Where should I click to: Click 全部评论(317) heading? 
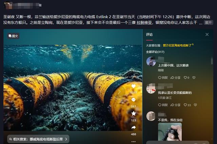[x=155, y=52]
